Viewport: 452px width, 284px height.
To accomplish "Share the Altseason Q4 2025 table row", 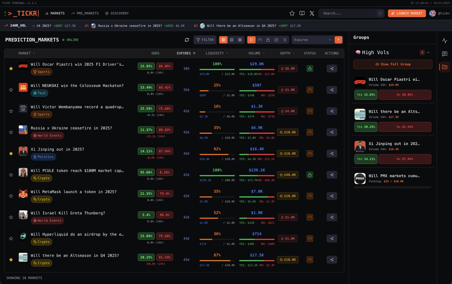I will tap(332, 260).
